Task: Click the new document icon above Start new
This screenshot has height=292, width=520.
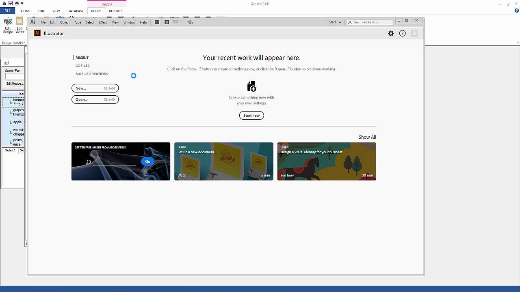Action: point(251,86)
